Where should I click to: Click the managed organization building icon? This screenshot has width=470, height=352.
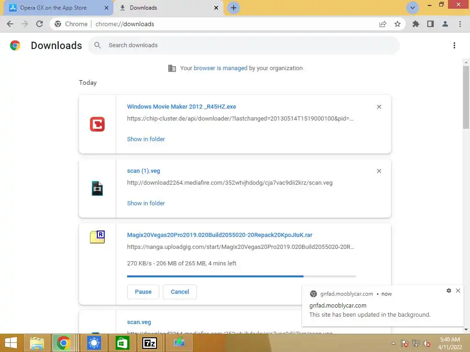172,68
